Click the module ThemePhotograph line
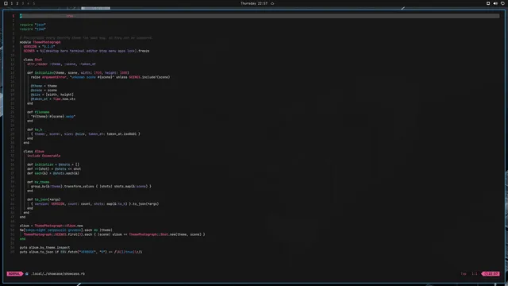508x286 pixels. 40,42
